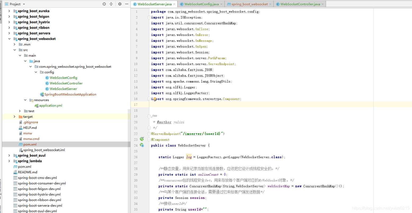
Task: Select WebSocketServer class in tree
Action: 63,89
